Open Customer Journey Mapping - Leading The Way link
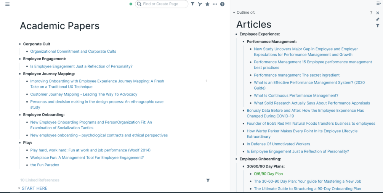 tap(84, 94)
